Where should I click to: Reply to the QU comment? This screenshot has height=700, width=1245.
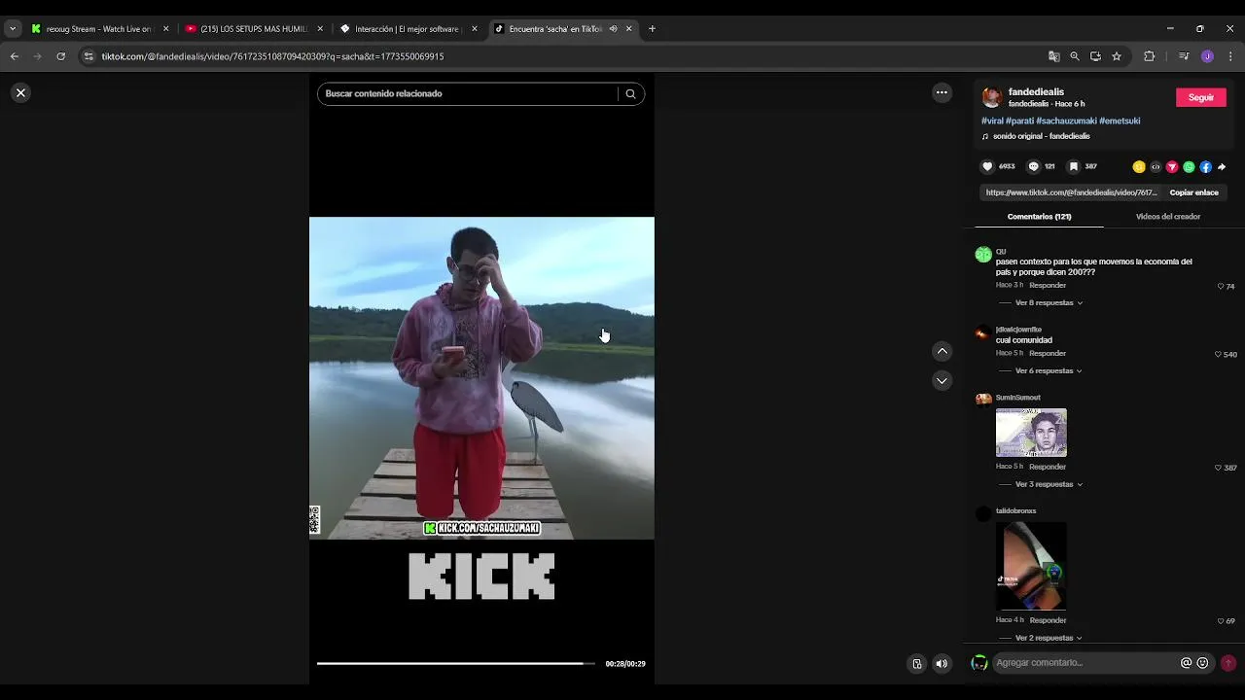coord(1048,286)
